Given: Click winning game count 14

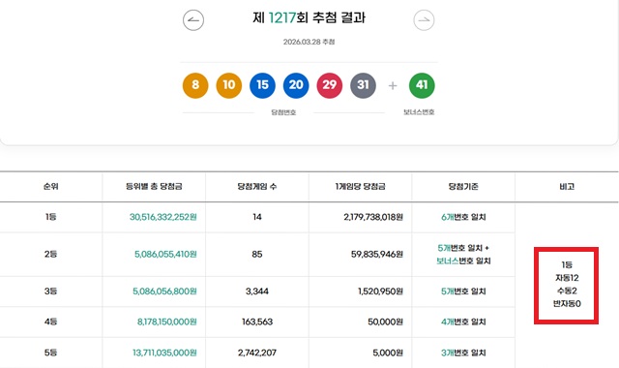Looking at the screenshot, I should tap(257, 217).
